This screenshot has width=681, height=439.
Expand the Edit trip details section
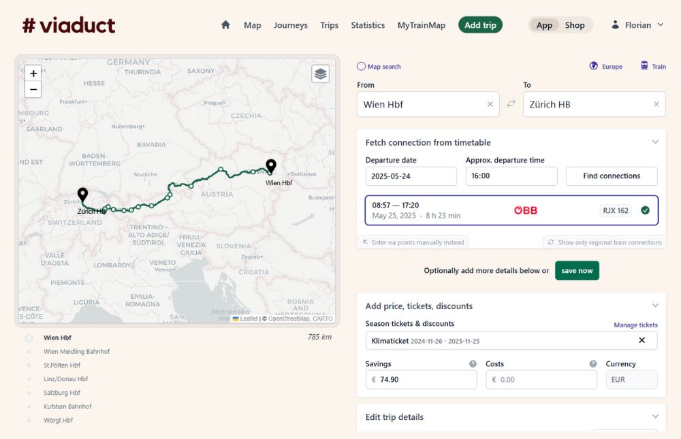655,417
